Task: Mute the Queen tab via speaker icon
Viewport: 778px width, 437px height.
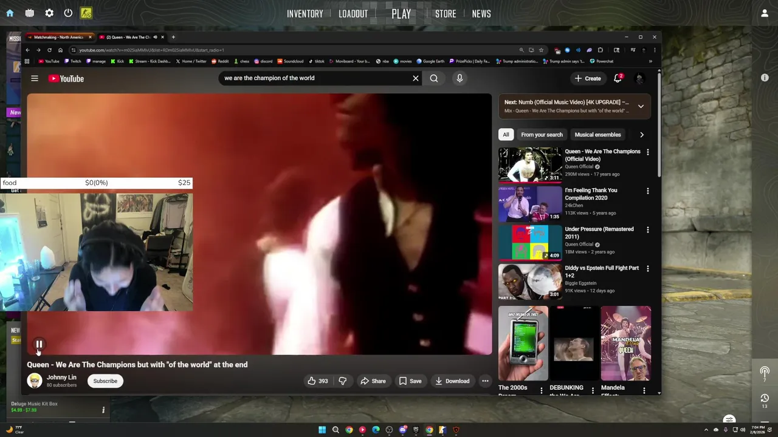Action: coord(155,37)
